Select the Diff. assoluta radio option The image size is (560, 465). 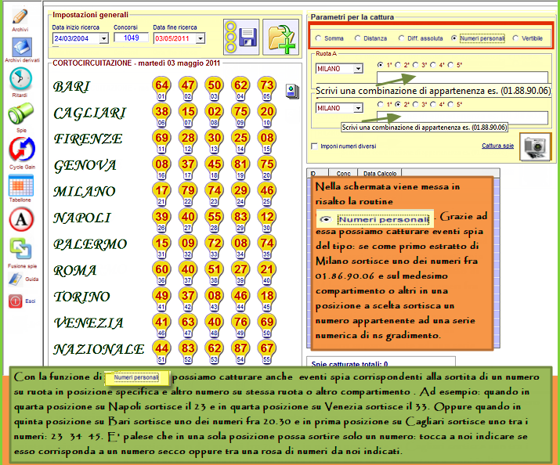point(402,38)
